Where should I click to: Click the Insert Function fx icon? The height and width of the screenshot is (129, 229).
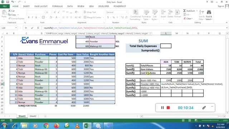(38, 28)
